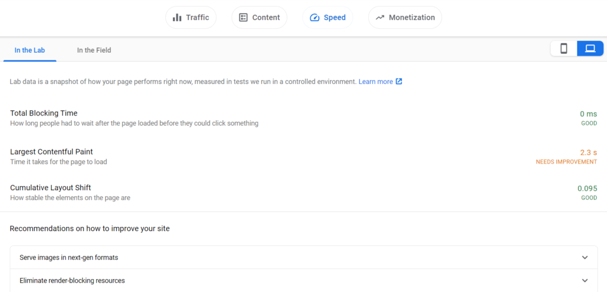The image size is (607, 292).
Task: Click external link icon beside Learn more
Action: tap(399, 82)
